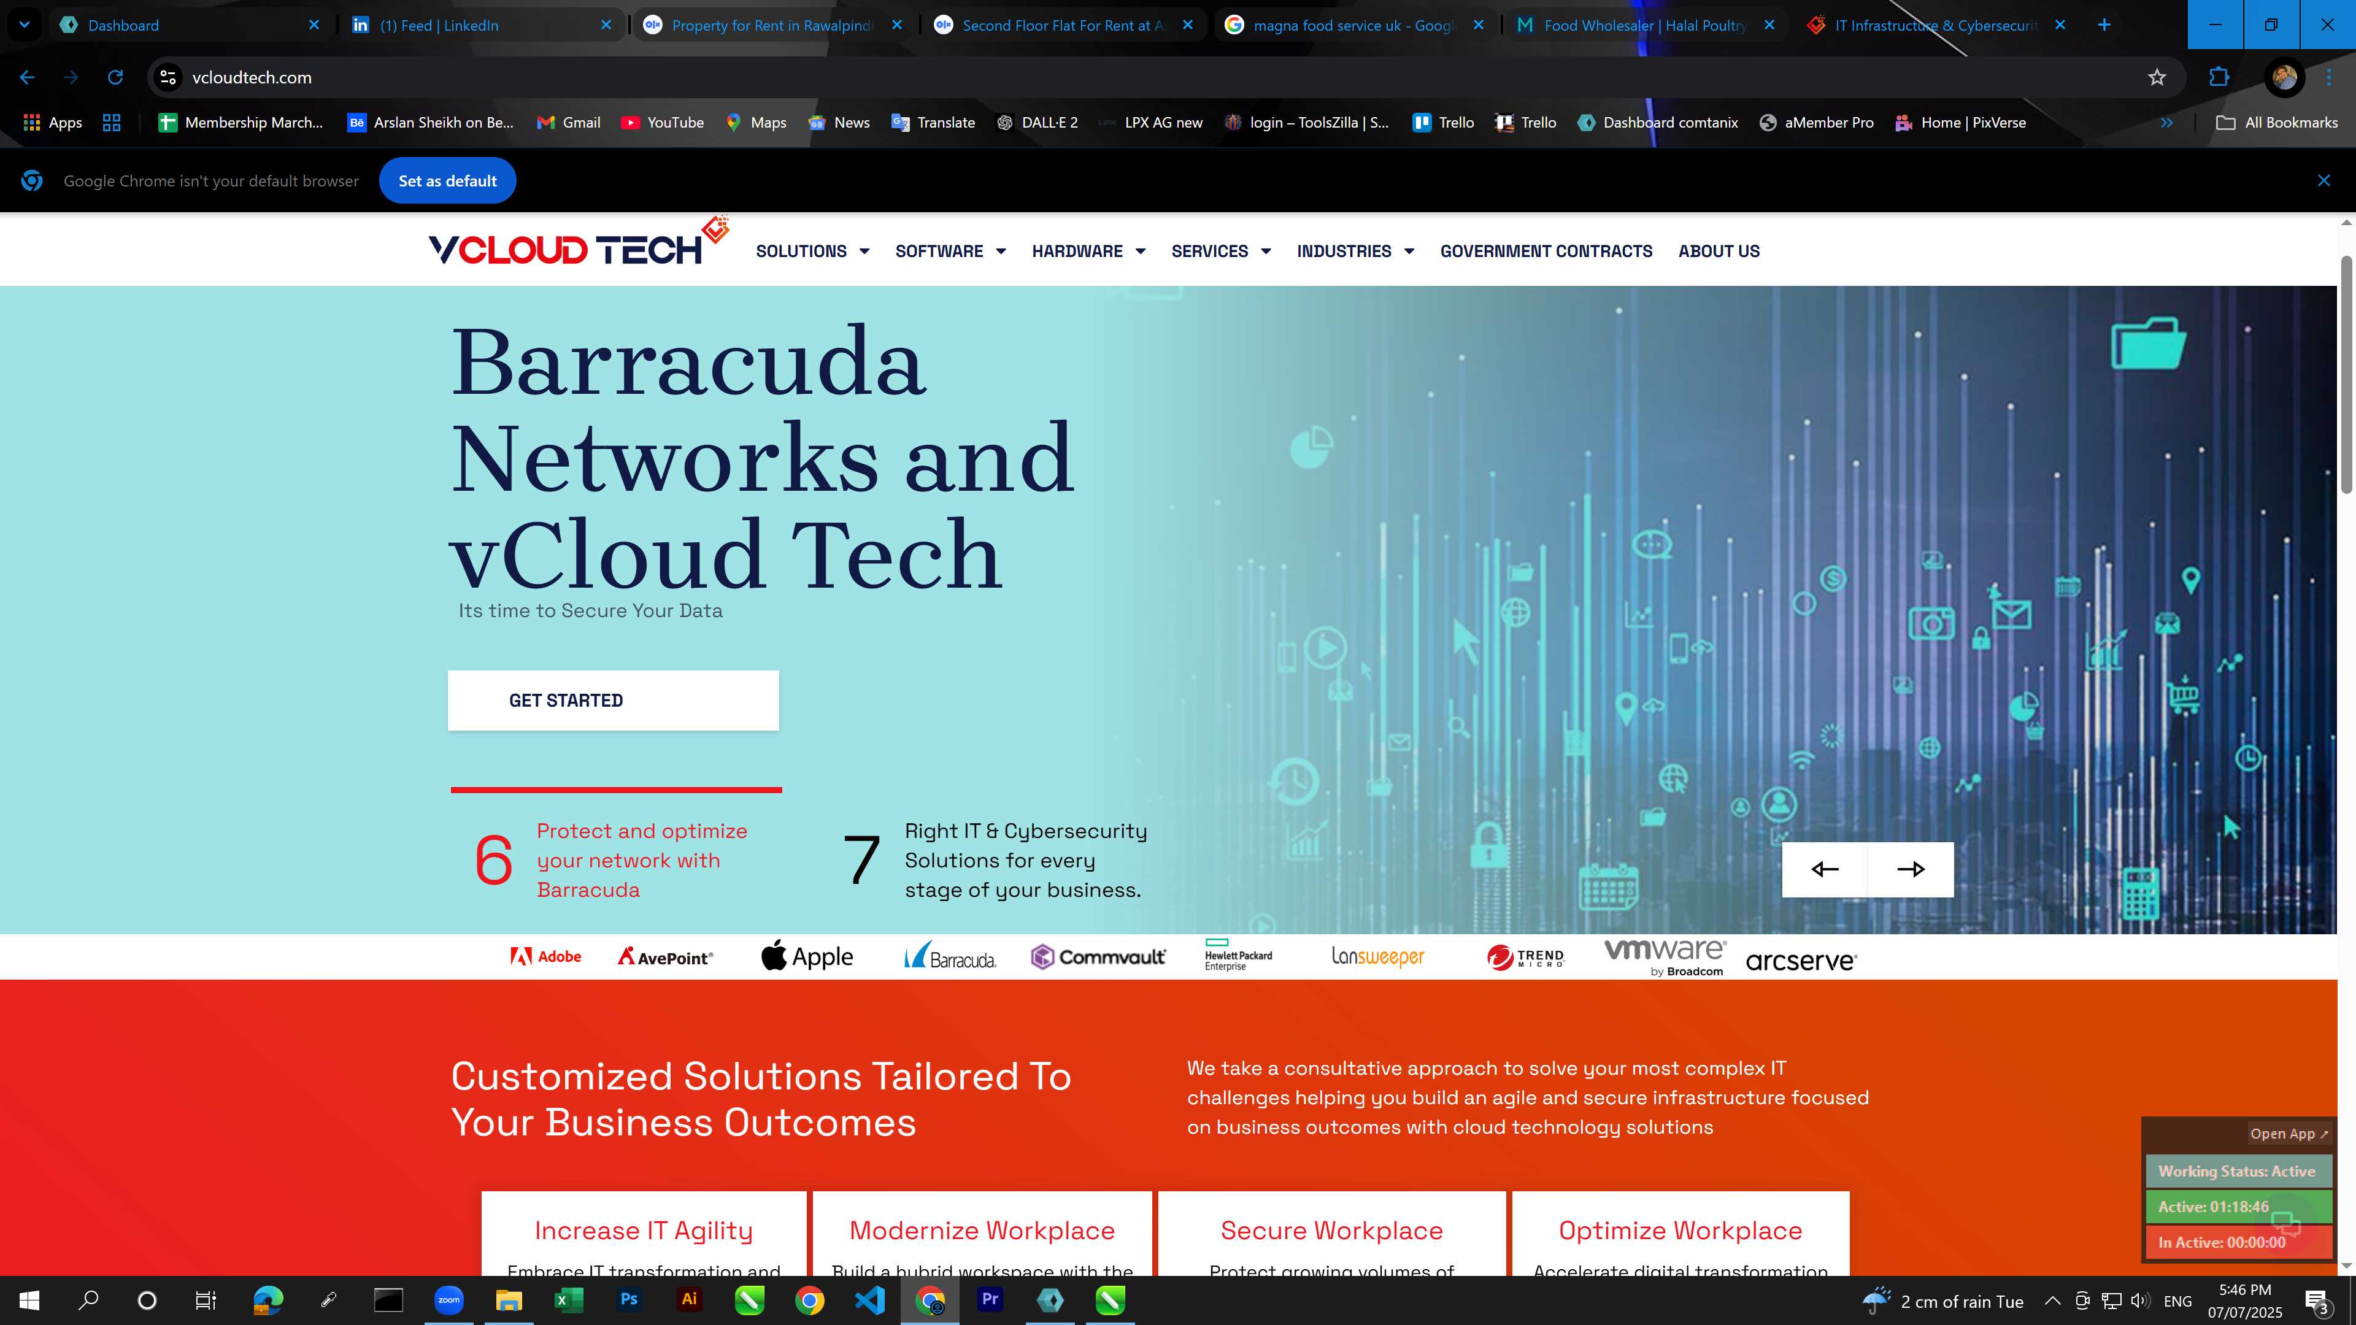Open Secure Workplace card
Image resolution: width=2356 pixels, height=1325 pixels.
click(x=1331, y=1234)
